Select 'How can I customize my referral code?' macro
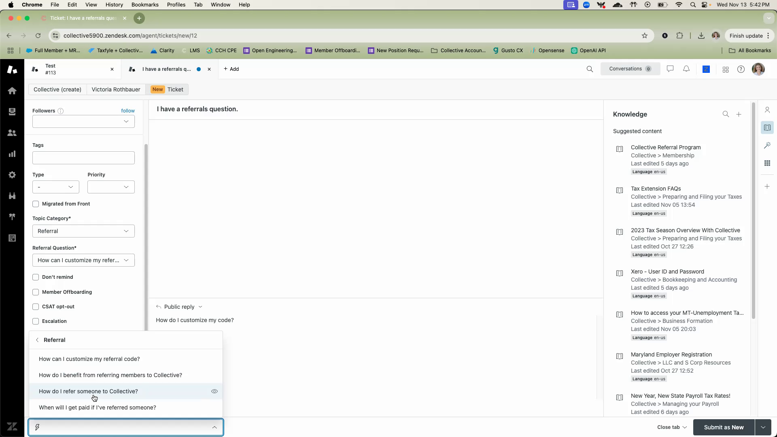777x437 pixels. (89, 359)
